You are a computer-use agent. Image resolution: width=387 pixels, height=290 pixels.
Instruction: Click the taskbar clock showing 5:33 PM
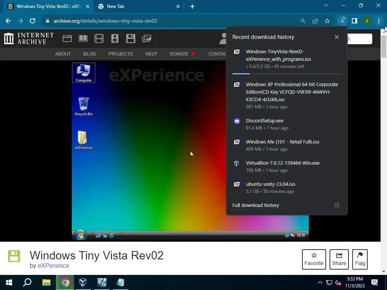tap(355, 282)
